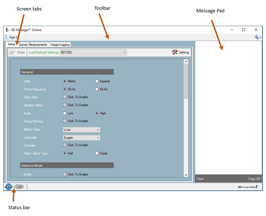Select Imperial units
Screen dimensions: 266x216
coord(97,81)
